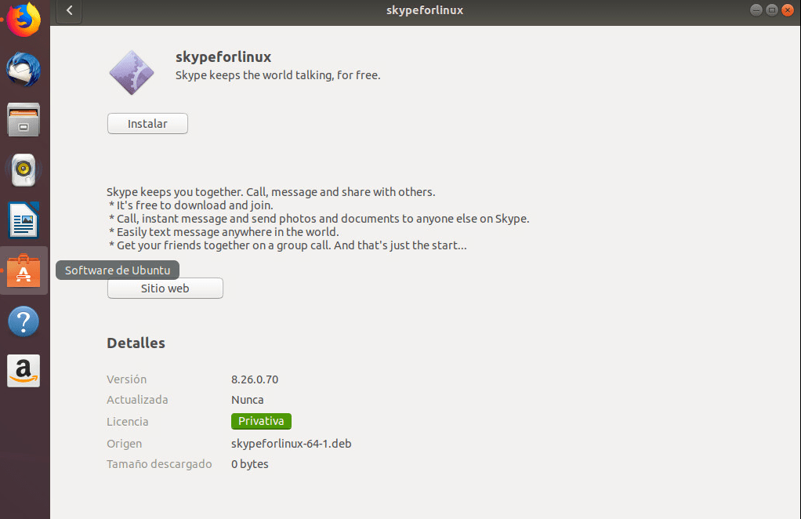The height and width of the screenshot is (519, 801).
Task: Start Rhythmbox music player
Action: point(23,170)
